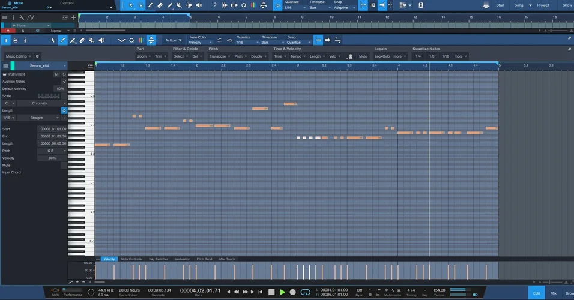Click the Listen tool speaker icon in the editor
574x300 pixels.
101,40
